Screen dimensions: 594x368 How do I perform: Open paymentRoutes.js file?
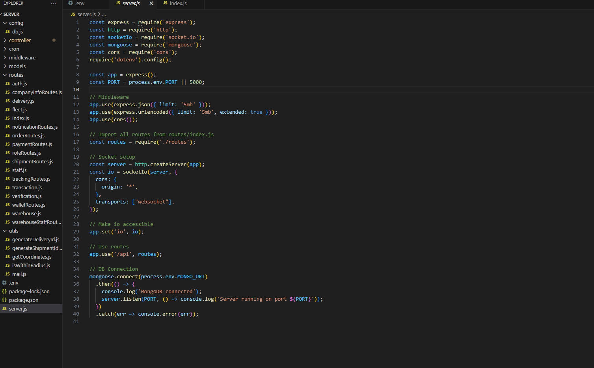pyautogui.click(x=32, y=144)
